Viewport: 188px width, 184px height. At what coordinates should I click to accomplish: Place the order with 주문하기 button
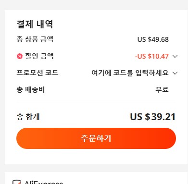[96, 138]
